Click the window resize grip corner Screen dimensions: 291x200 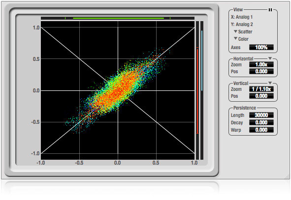click(x=287, y=177)
